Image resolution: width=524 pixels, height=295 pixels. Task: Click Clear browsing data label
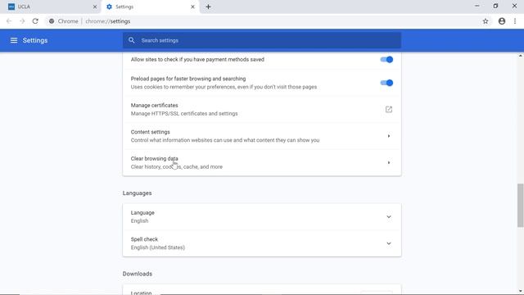(x=155, y=158)
